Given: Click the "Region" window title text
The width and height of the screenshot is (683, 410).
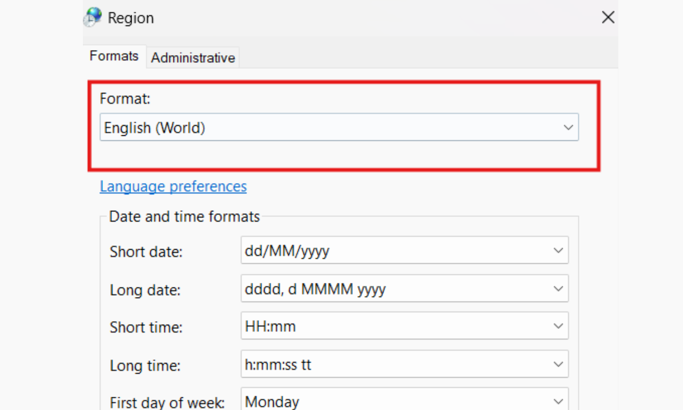Looking at the screenshot, I should (131, 18).
